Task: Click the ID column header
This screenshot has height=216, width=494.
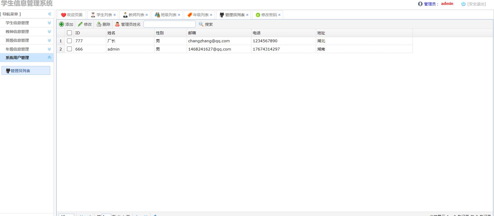Action: click(x=90, y=33)
